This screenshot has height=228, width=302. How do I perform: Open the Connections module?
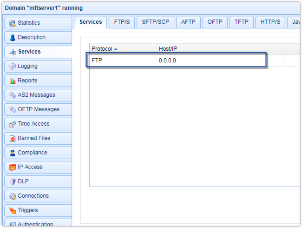point(38,196)
